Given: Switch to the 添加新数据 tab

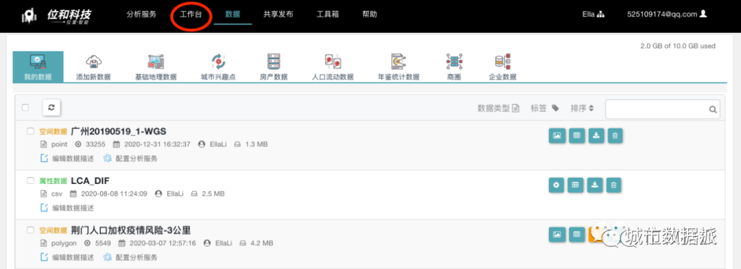Looking at the screenshot, I should tap(93, 68).
